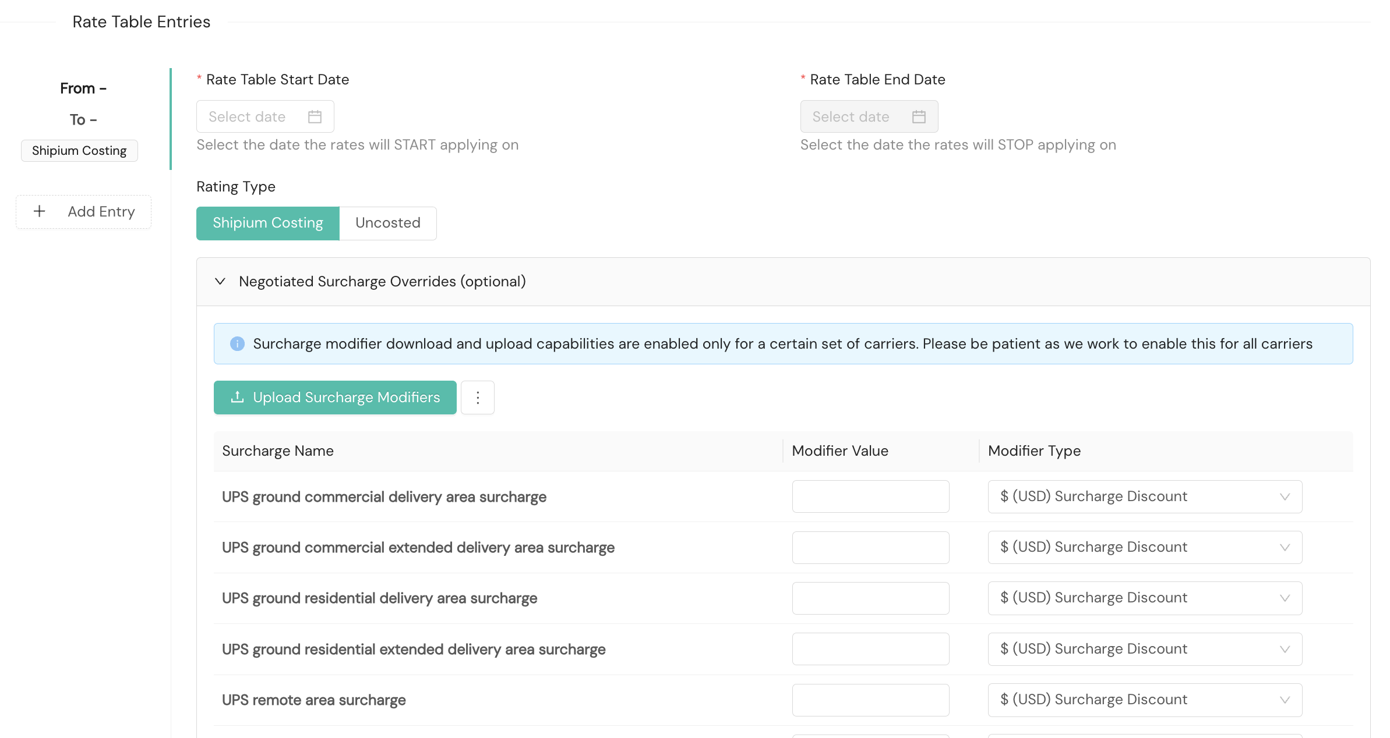Click Modifier Value field for residential delivery area surcharge
1390x738 pixels.
pos(870,598)
